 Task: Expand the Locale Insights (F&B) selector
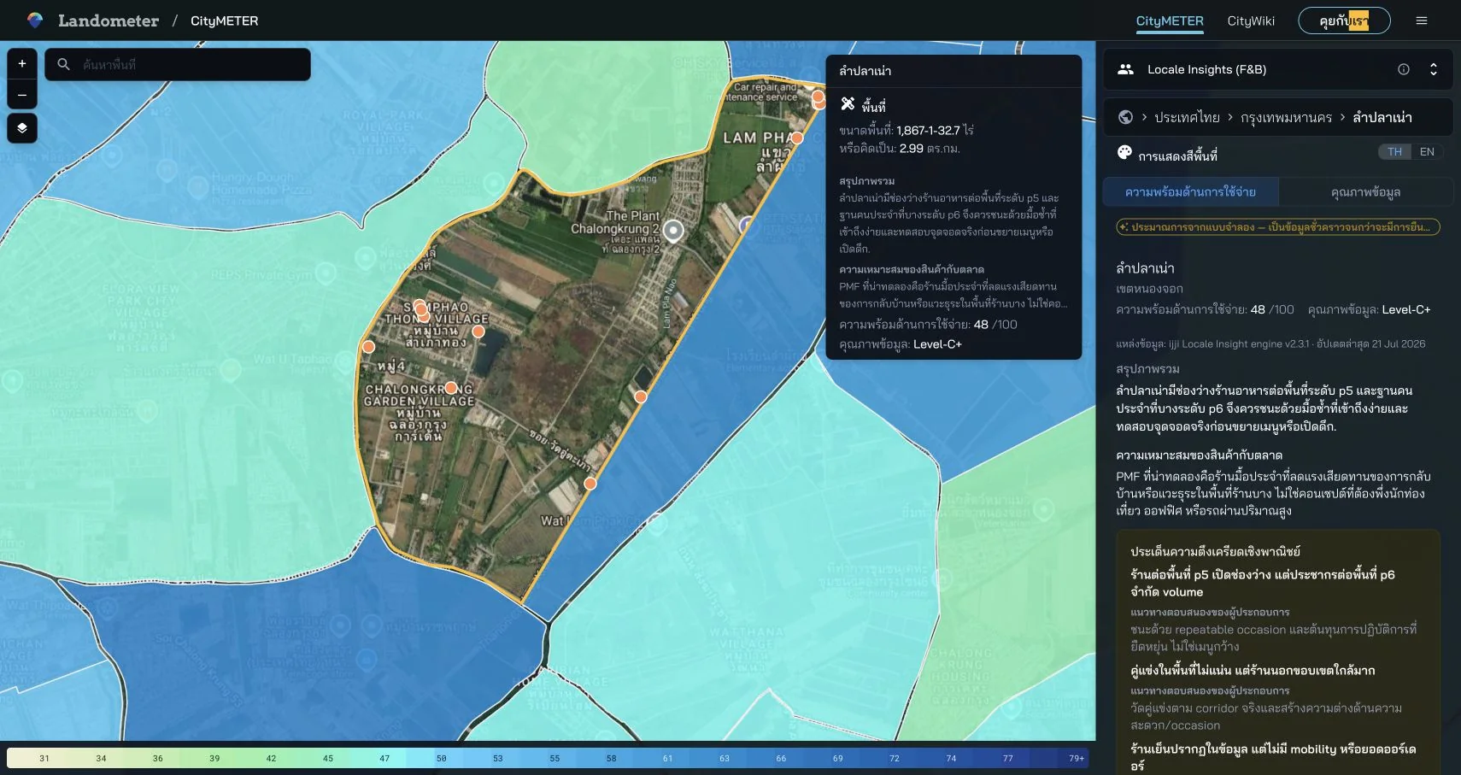pyautogui.click(x=1434, y=69)
